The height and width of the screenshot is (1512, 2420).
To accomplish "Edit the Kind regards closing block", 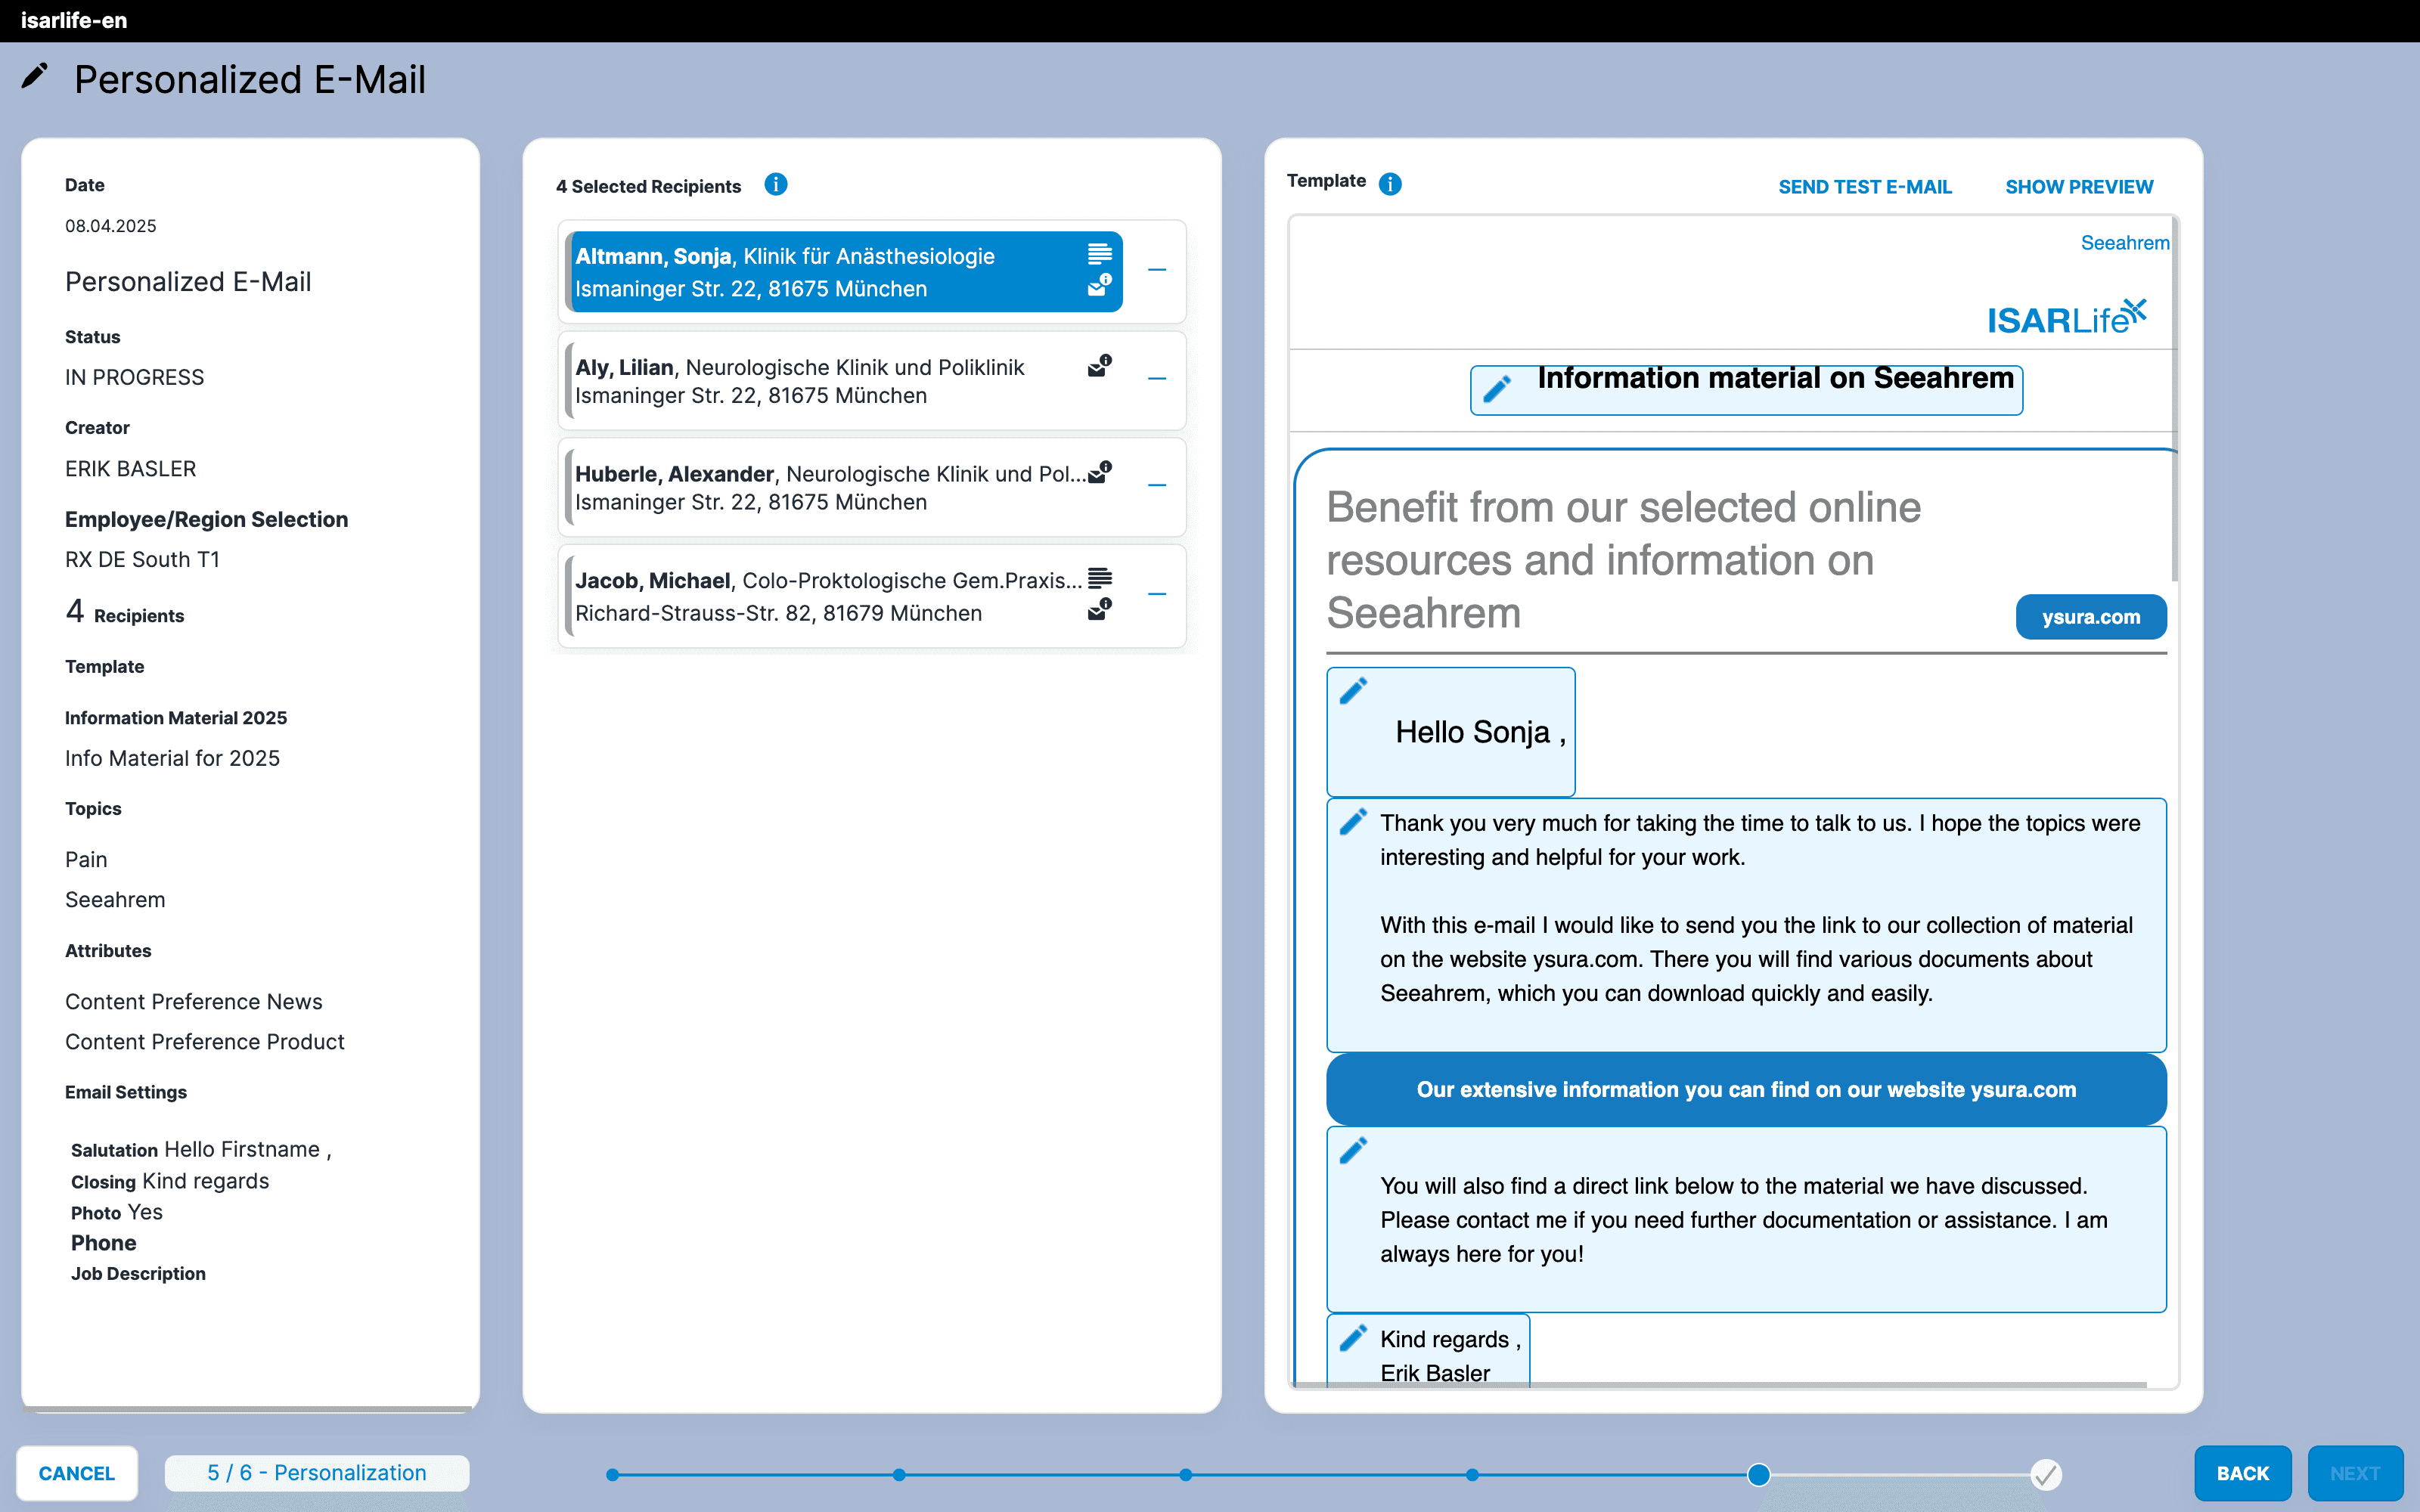I will tap(1353, 1338).
